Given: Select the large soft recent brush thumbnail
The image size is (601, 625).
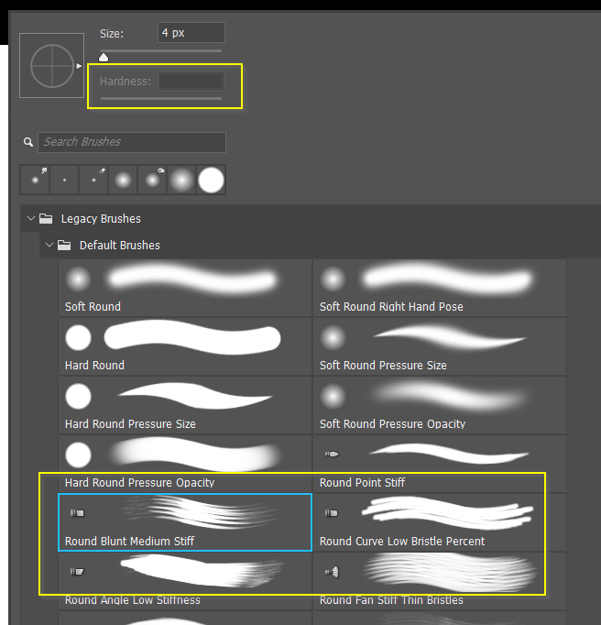Looking at the screenshot, I should pyautogui.click(x=181, y=180).
